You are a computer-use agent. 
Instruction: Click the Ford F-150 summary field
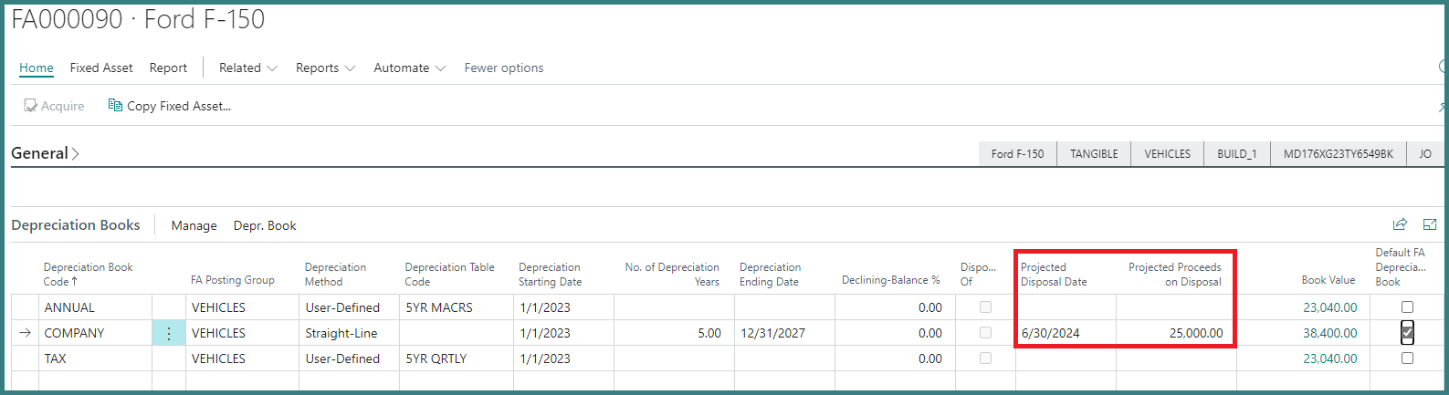tap(1017, 153)
